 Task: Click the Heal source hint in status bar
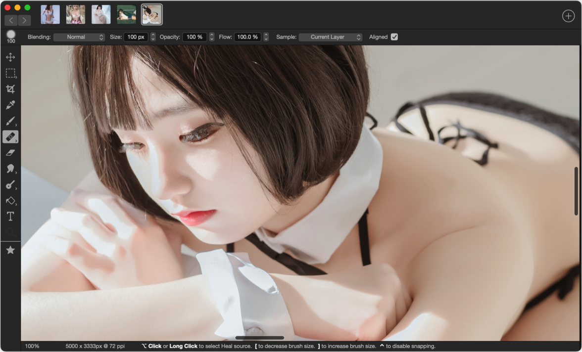[x=196, y=346]
